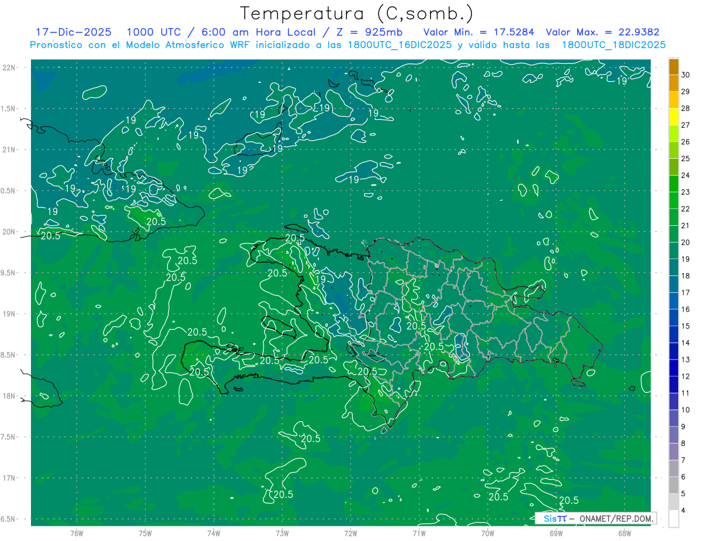Click the colorbar scale value '29'
Screen dimensions: 701x541
685,92
